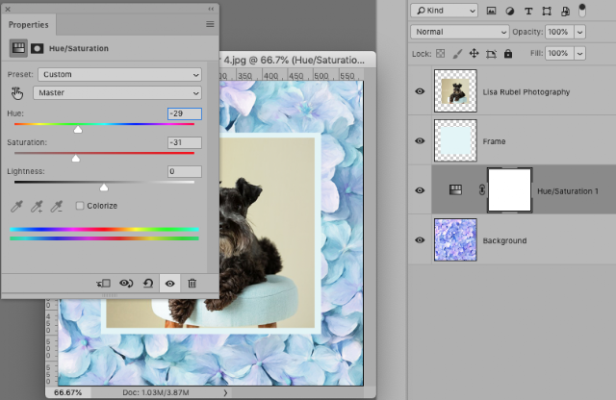Screen dimensions: 616x400
Task: Hide the Lisa Rubel Photography layer
Action: (420, 91)
